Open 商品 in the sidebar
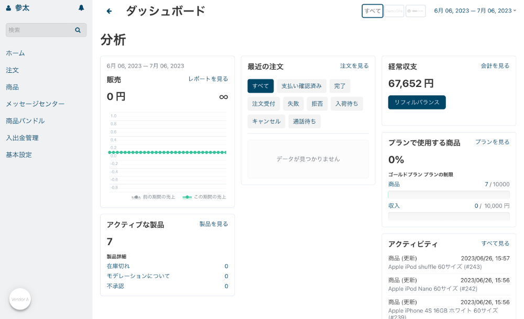This screenshot has height=319, width=524. click(x=13, y=87)
